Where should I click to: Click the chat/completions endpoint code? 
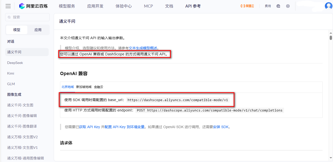pyautogui.click(x=210, y=110)
